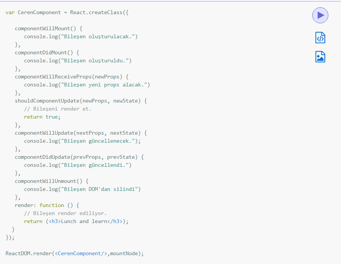This screenshot has height=264, width=341.
Task: Select the "Bileşen oluşturuldu." log line
Action: coord(78,61)
